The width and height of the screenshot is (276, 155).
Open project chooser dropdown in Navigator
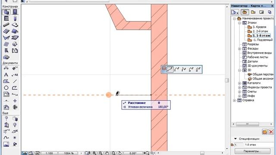coord(235,12)
